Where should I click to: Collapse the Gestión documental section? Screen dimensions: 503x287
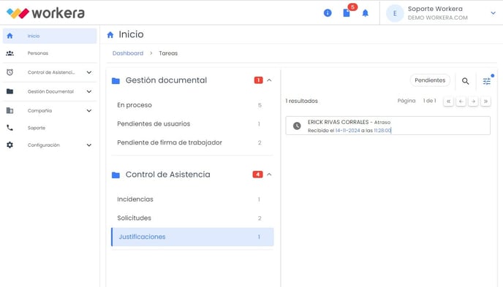(269, 80)
